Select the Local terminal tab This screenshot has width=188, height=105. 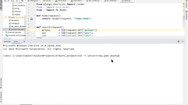click(16, 41)
